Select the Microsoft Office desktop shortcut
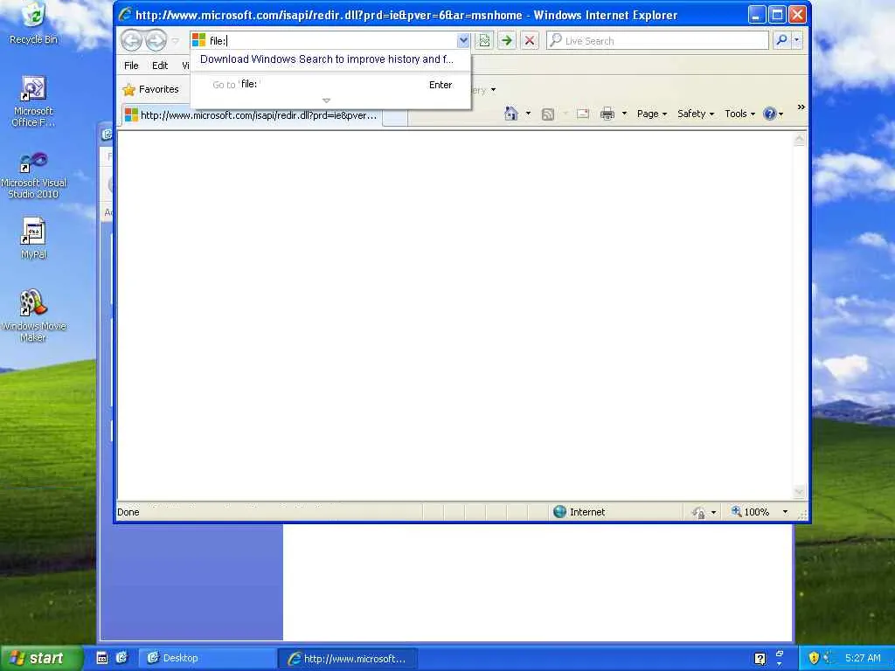The height and width of the screenshot is (671, 895). (33, 101)
